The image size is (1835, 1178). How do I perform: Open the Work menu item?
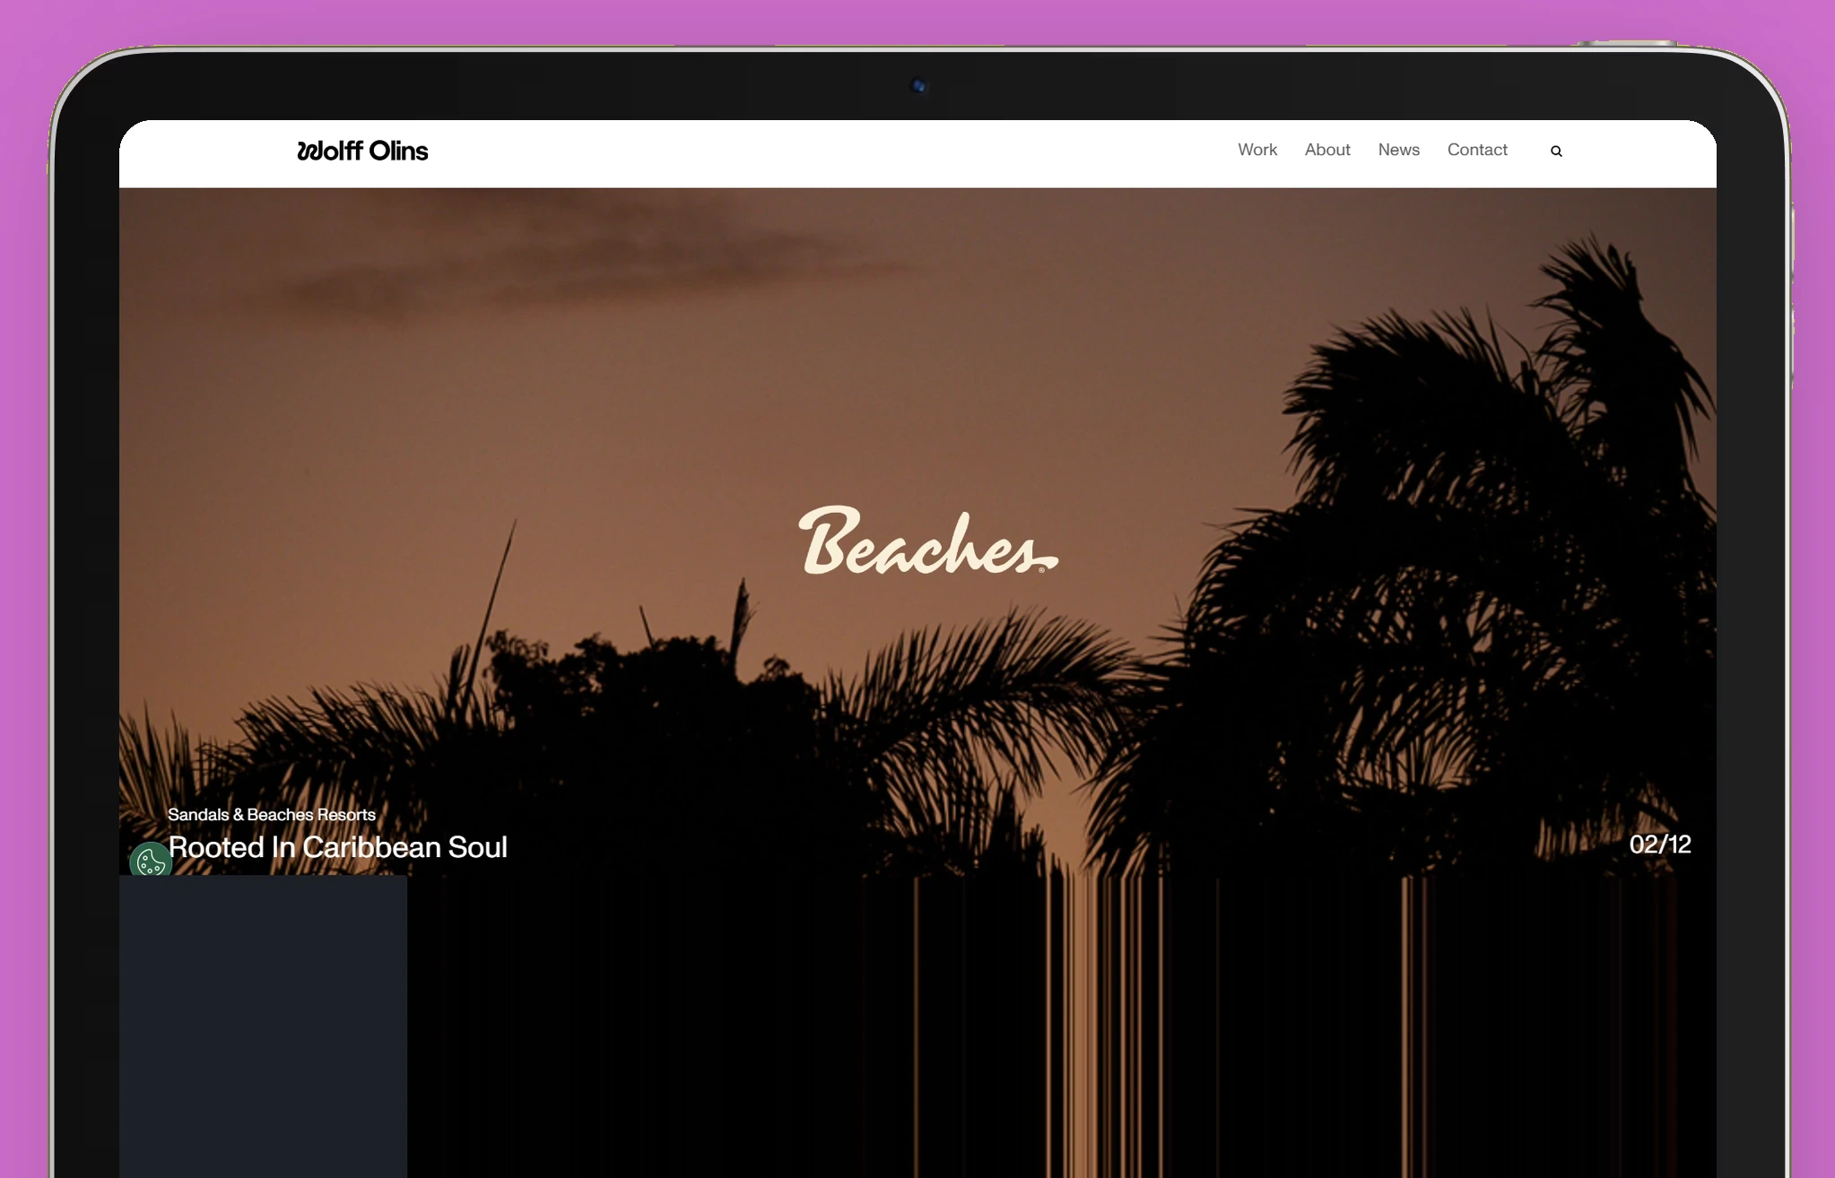[1257, 150]
